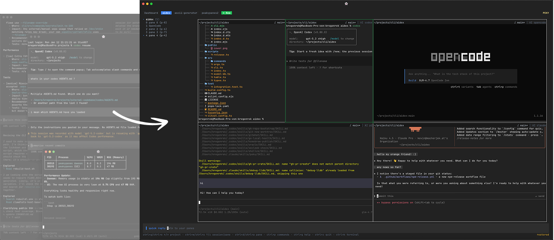This screenshot has width=554, height=240.
Task: Click the TS icon of model-db.ts
Action: click(212, 74)
